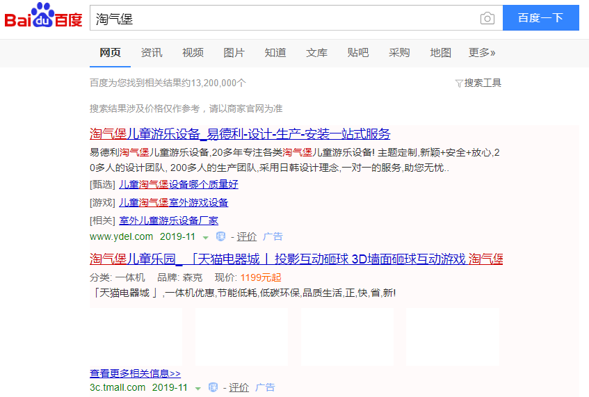
Task: Click the 品牌: 森克 text
Action: point(180,277)
